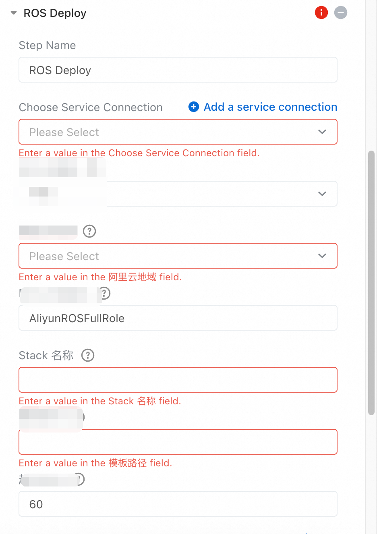Click the red info icon beside ROS Deploy
The height and width of the screenshot is (534, 377).
pyautogui.click(x=321, y=12)
